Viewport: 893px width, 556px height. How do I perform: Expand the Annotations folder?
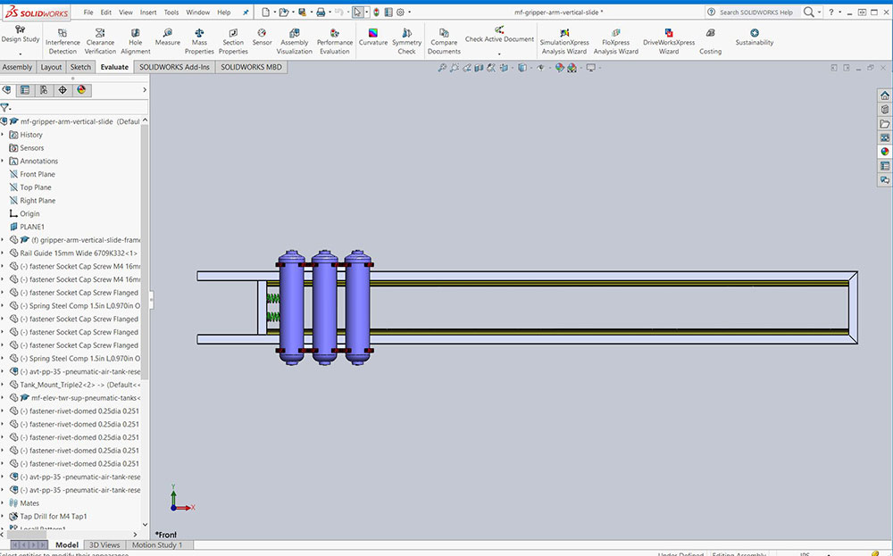[4, 162]
